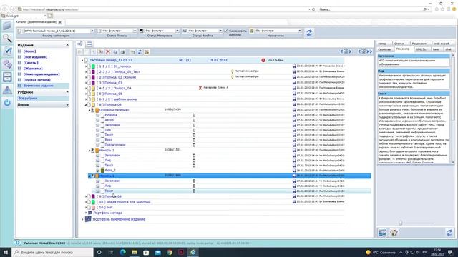Check the box for шаблон весна row
Viewport: 458px width, 257px height.
tap(89, 99)
